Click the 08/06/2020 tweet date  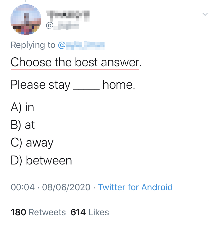pos(66,187)
